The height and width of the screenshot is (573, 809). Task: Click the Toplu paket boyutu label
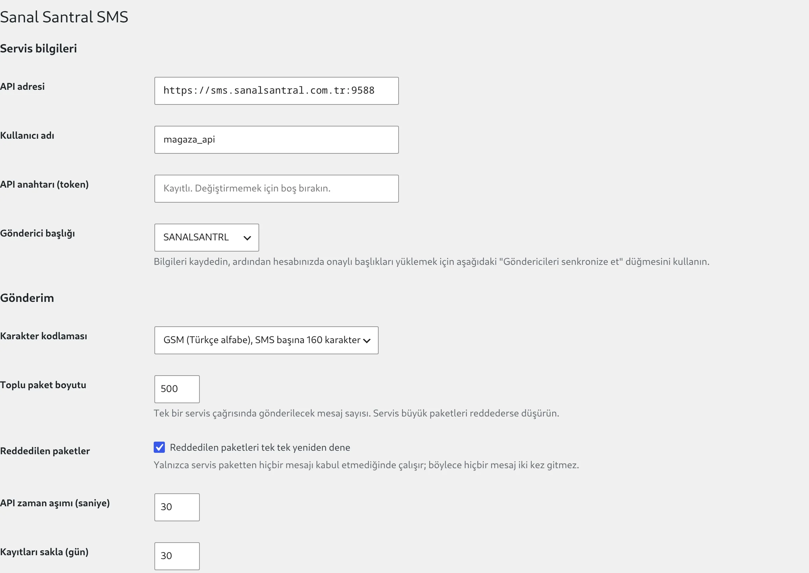click(43, 385)
